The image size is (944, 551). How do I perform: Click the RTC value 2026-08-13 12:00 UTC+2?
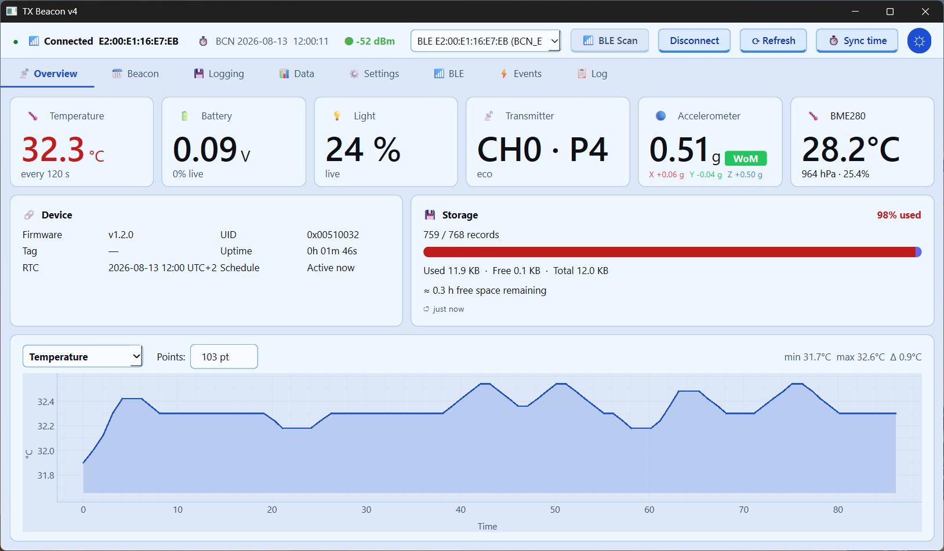(162, 268)
